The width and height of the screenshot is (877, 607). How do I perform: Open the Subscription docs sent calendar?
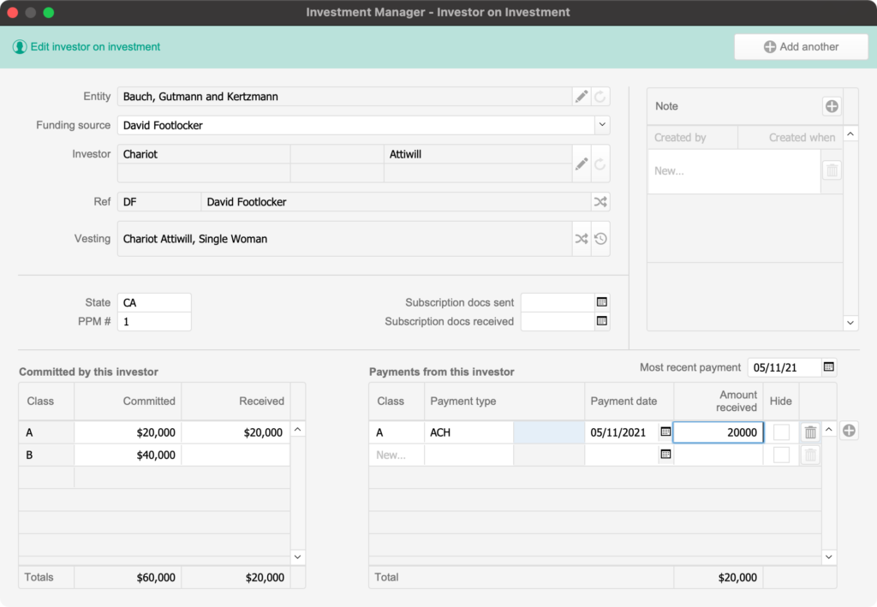coord(600,302)
